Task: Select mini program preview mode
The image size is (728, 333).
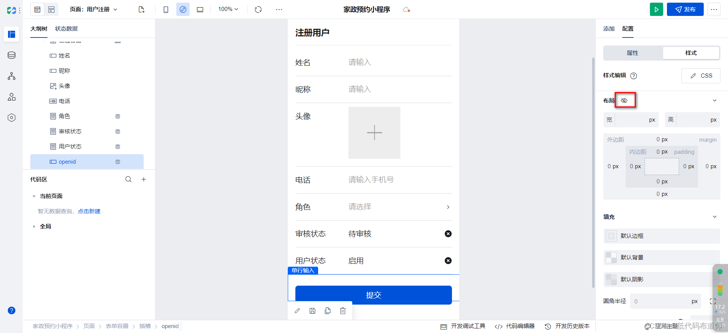Action: click(x=183, y=9)
